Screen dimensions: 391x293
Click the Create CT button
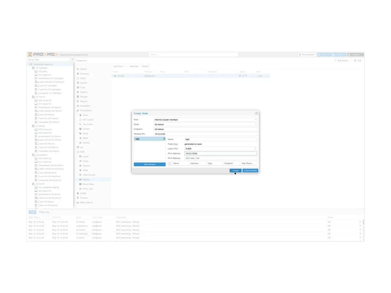coord(339,55)
